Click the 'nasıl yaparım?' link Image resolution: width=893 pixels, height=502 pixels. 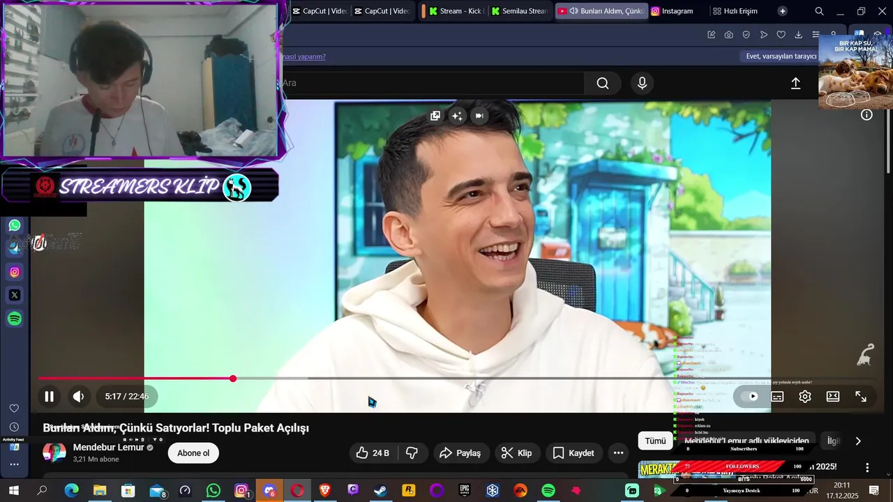pyautogui.click(x=303, y=56)
